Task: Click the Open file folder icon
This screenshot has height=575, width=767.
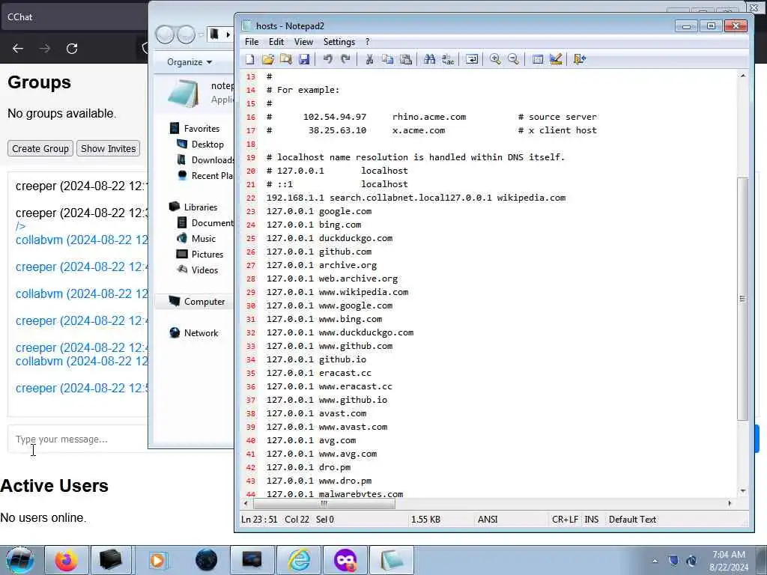Action: point(267,60)
